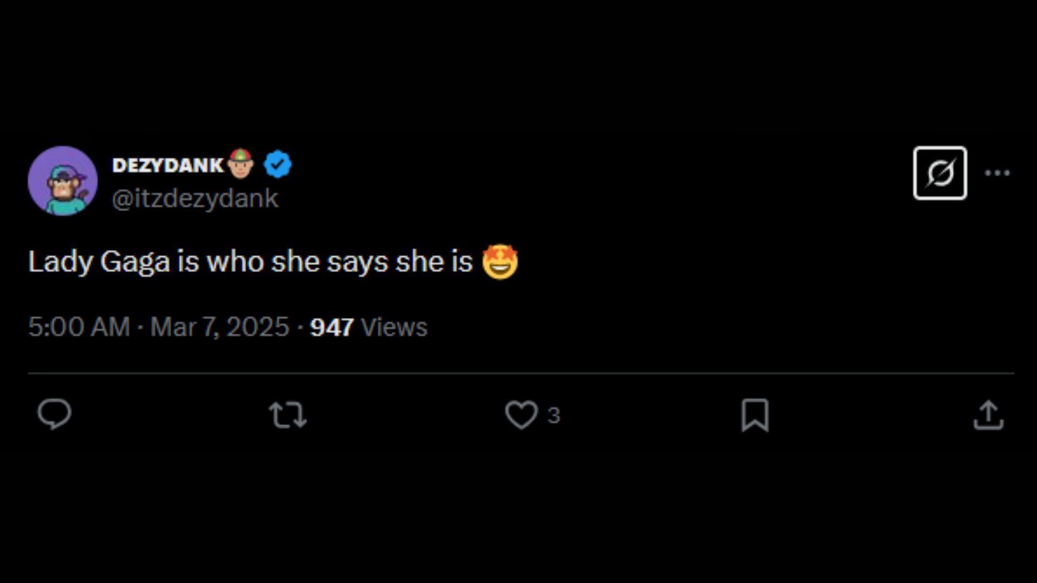Click the hat emoji beside DEZYDANK
The image size is (1037, 583).
pos(240,164)
